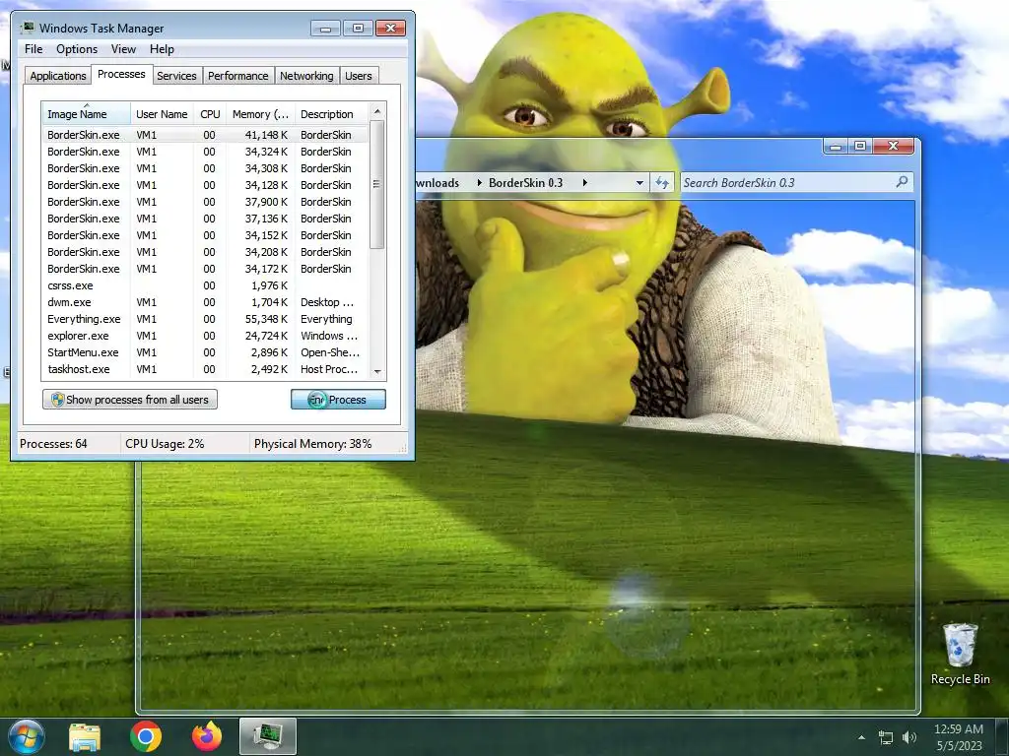
Task: Expand the arrow after BorderSkin 0.3 breadcrumb
Action: pyautogui.click(x=585, y=182)
